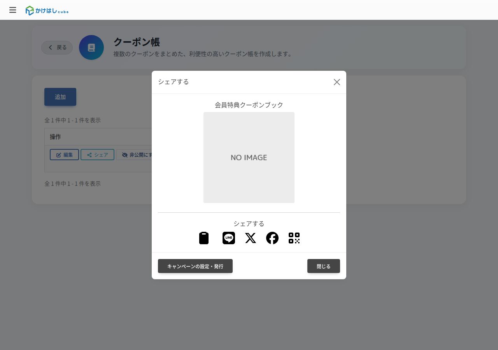Open キャンペーンの設定・発行
Viewport: 498px width, 350px height.
pos(195,266)
